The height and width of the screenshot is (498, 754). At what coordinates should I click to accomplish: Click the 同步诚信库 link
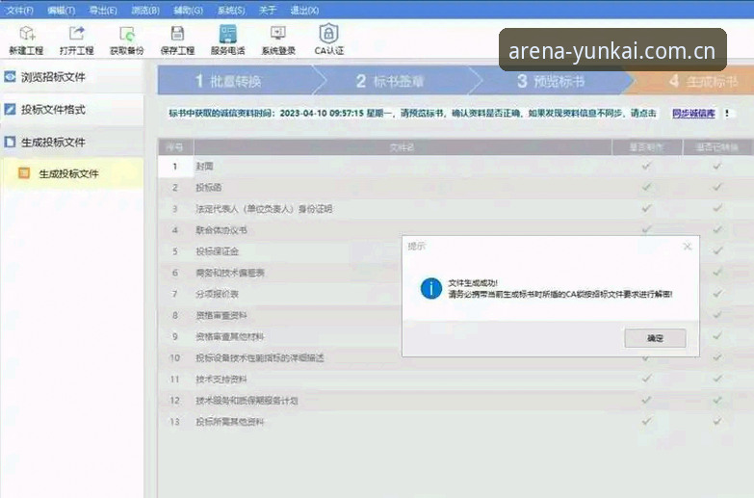pos(693,114)
